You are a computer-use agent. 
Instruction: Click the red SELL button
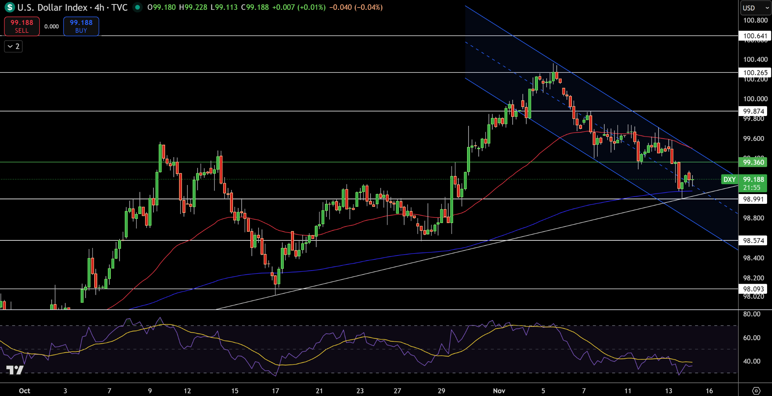point(21,26)
